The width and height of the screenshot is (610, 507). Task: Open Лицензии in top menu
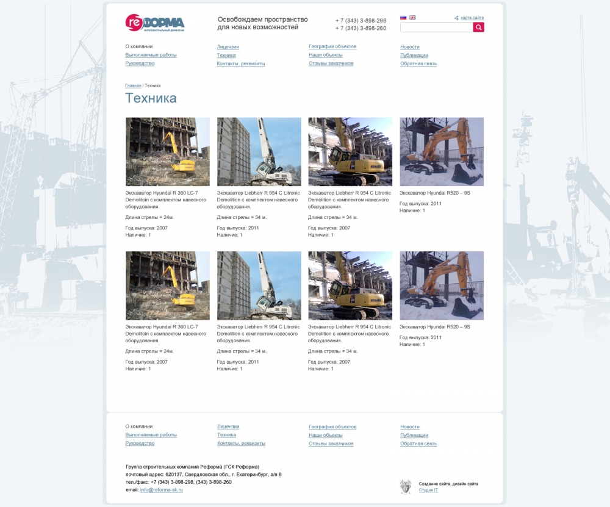click(228, 47)
